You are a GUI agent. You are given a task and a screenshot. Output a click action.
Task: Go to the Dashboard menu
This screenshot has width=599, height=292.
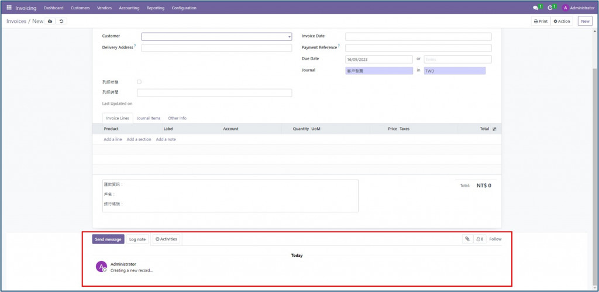(x=53, y=8)
